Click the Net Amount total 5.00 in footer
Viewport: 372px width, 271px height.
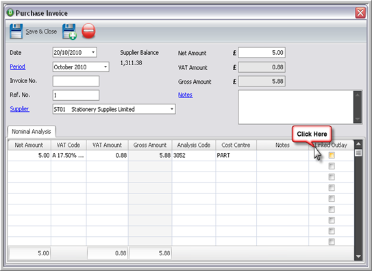[29, 253]
